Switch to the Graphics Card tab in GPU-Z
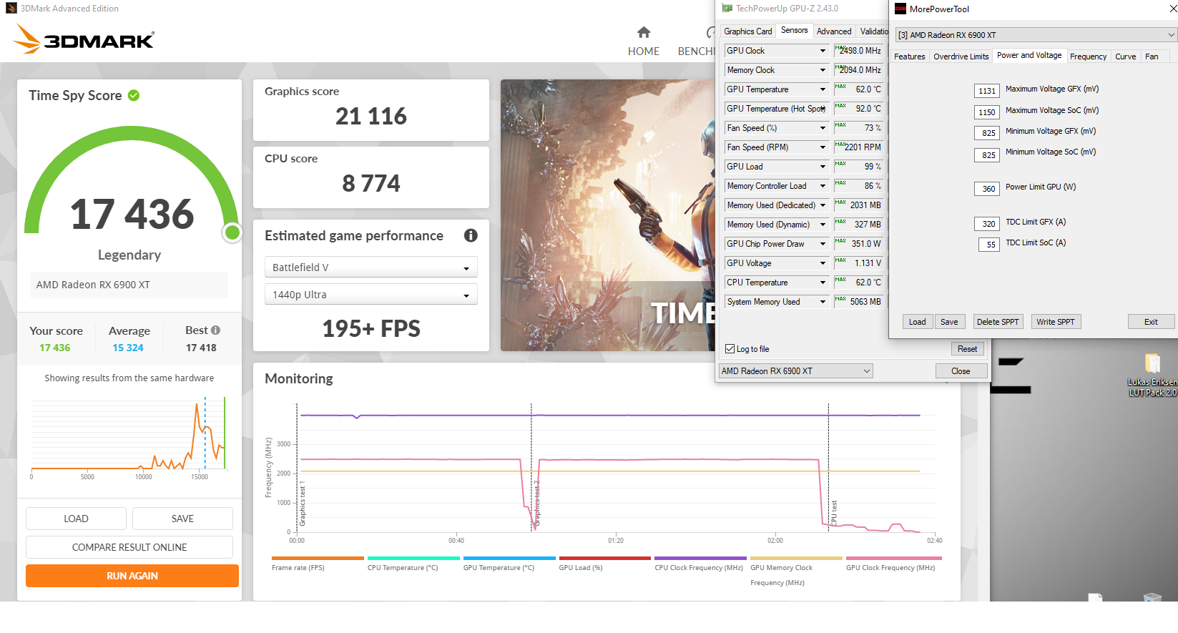This screenshot has width=1178, height=633. point(747,31)
